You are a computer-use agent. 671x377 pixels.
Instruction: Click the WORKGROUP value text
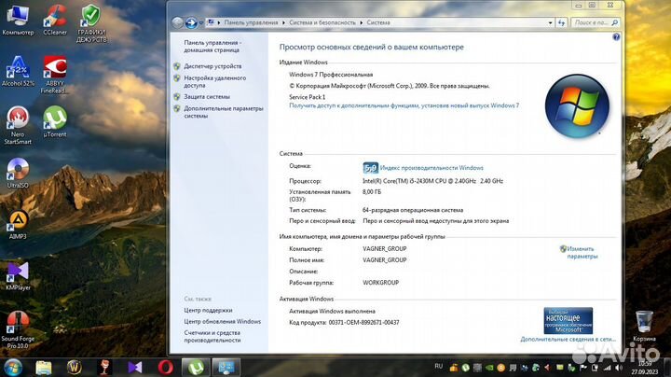(380, 283)
